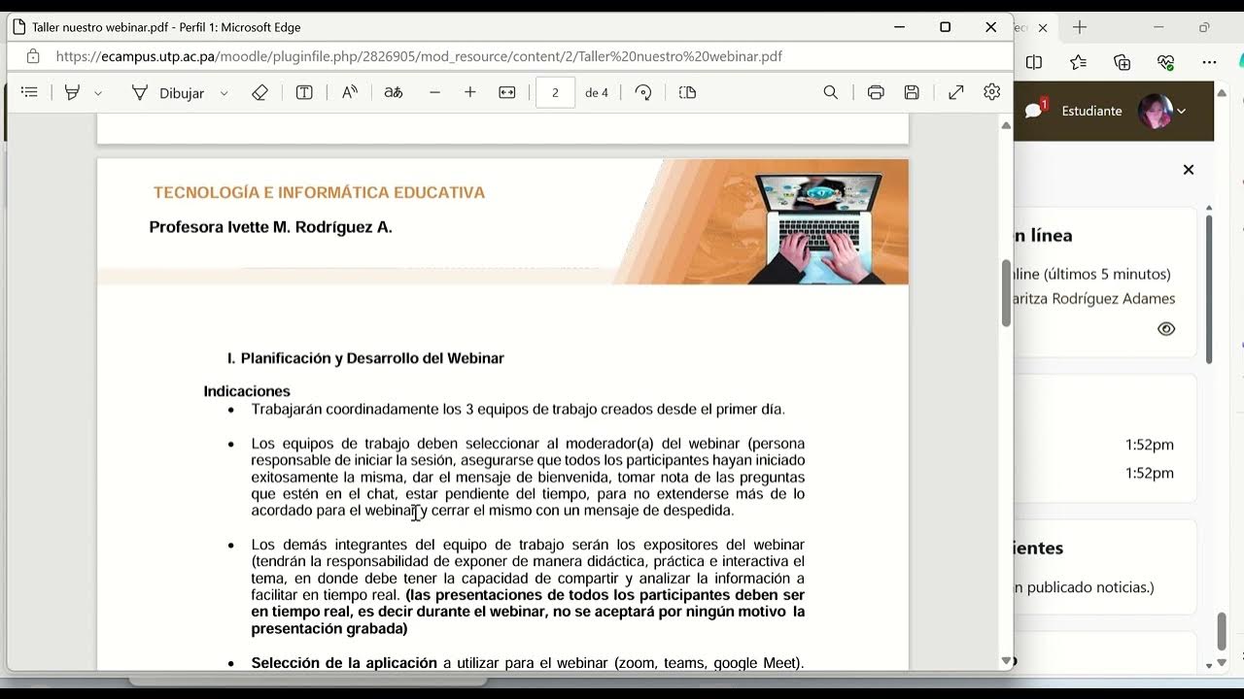Click "Profesora Ivette M. Rodríguez A." text
Screen dimensions: 1244x699
pyautogui.click(x=270, y=227)
